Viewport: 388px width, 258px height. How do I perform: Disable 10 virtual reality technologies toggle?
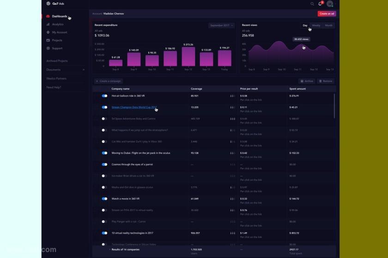pyautogui.click(x=104, y=233)
